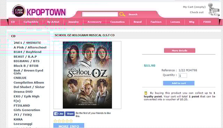Click the magnifying glass search icon
The height and width of the screenshot is (128, 223).
(x=122, y=14)
